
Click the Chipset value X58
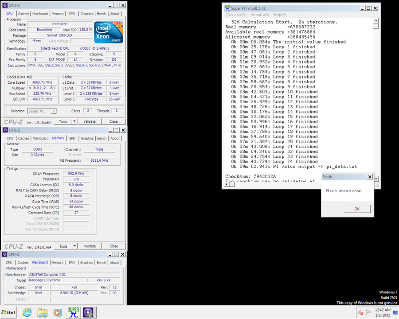pyautogui.click(x=74, y=287)
